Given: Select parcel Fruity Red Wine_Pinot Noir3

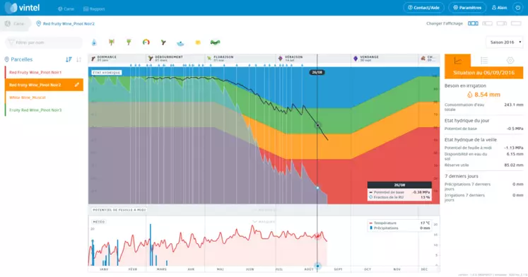Looking at the screenshot, I should click(x=44, y=110).
